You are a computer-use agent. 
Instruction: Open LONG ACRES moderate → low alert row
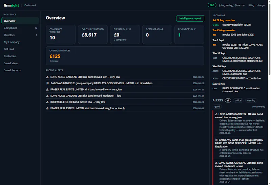(x=125, y=96)
